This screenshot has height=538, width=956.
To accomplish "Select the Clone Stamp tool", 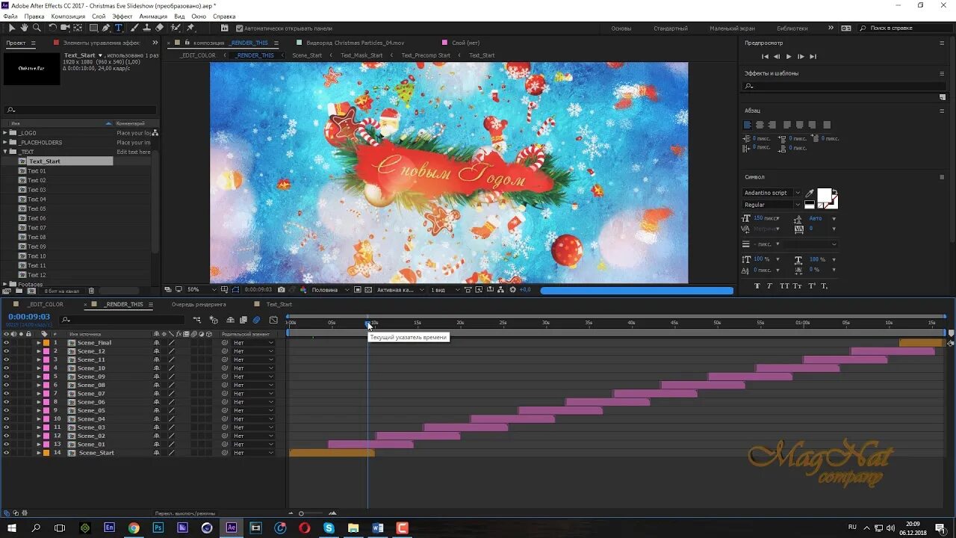I will (146, 28).
